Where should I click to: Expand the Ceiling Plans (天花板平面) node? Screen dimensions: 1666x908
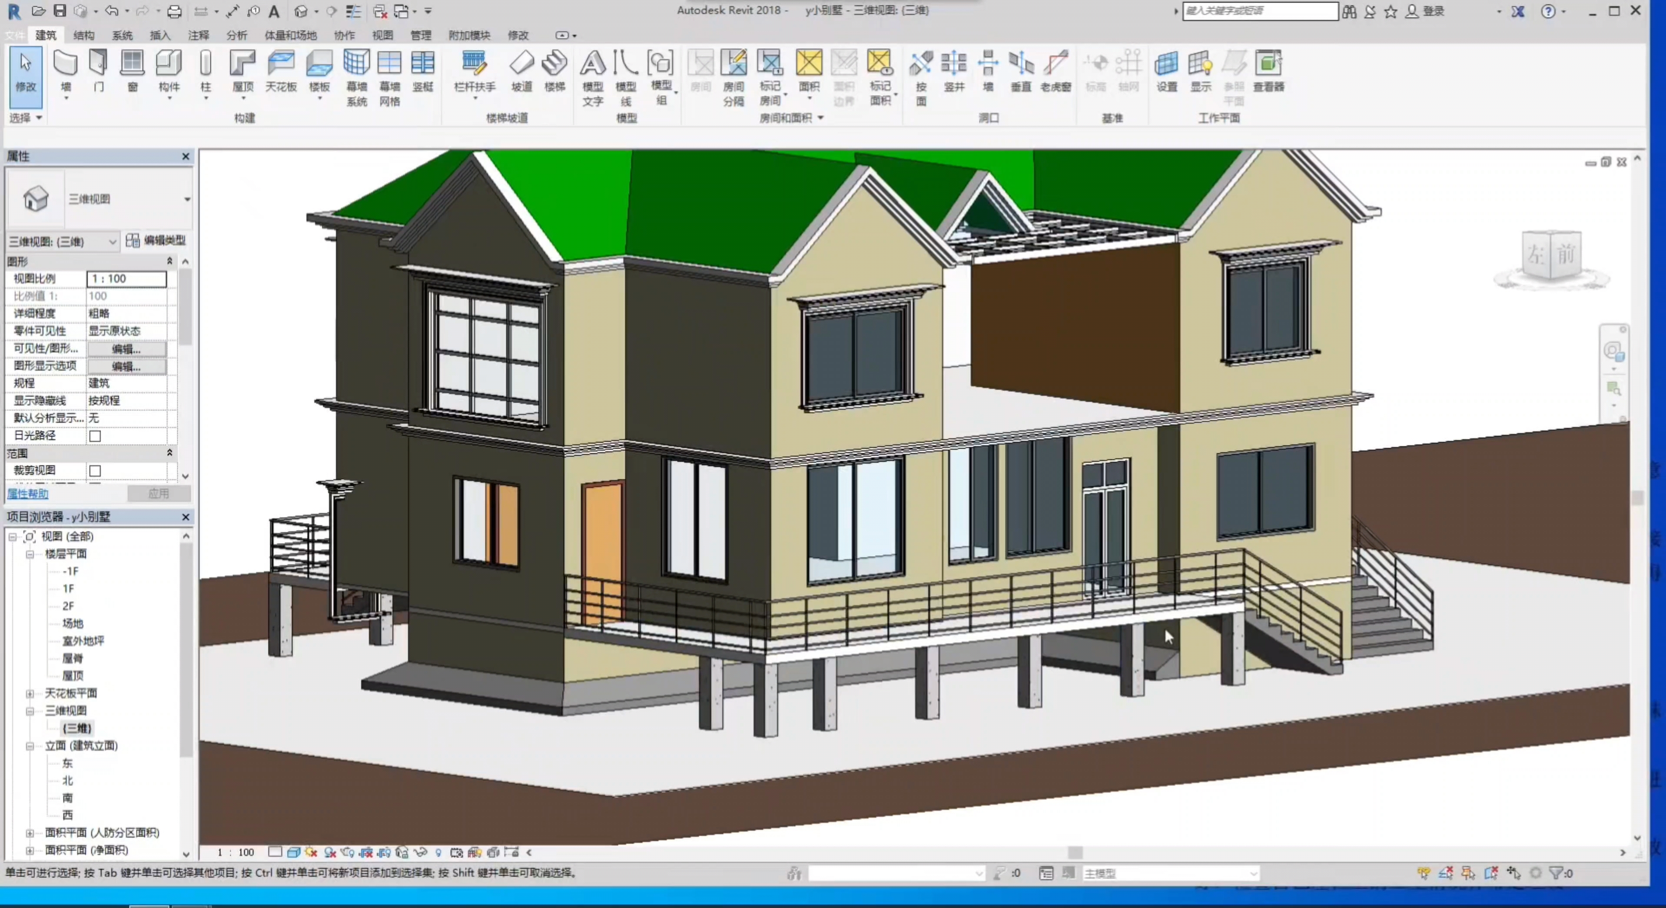(30, 693)
